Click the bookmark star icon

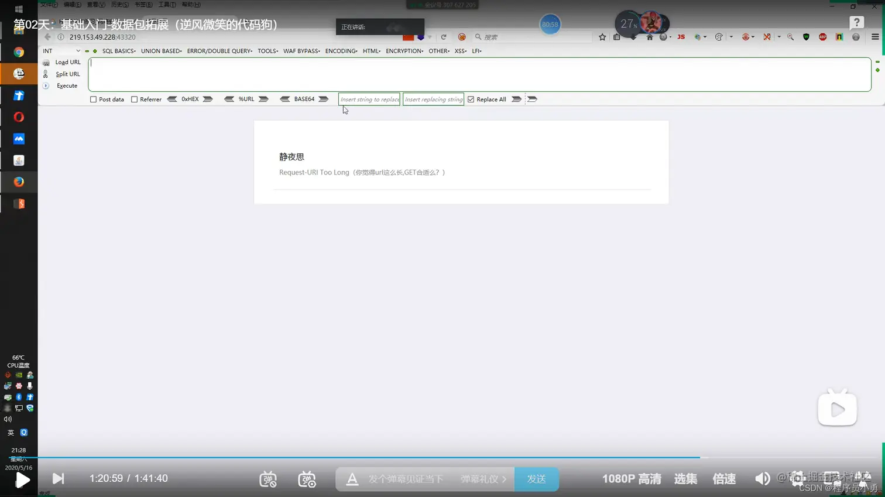tap(602, 37)
